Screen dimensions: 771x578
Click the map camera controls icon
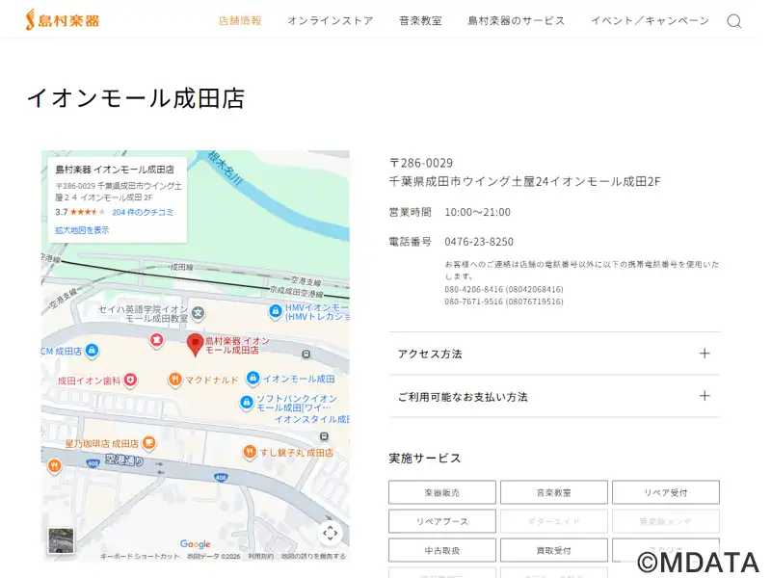pyautogui.click(x=331, y=533)
